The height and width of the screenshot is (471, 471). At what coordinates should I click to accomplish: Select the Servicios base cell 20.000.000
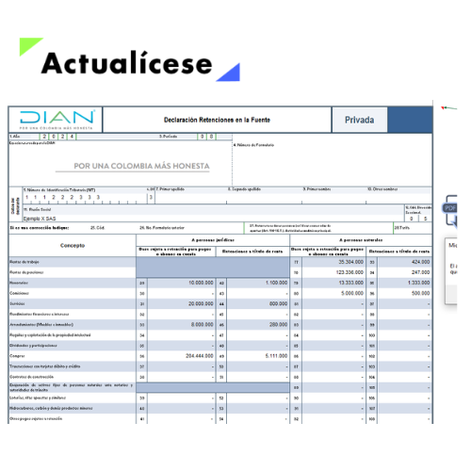(181, 303)
